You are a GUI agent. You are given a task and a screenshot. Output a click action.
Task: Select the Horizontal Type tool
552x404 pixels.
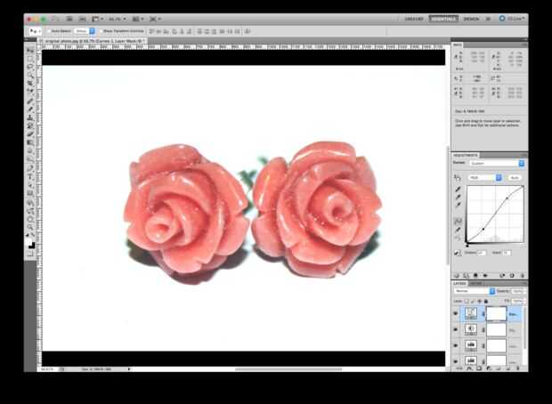[x=30, y=177]
